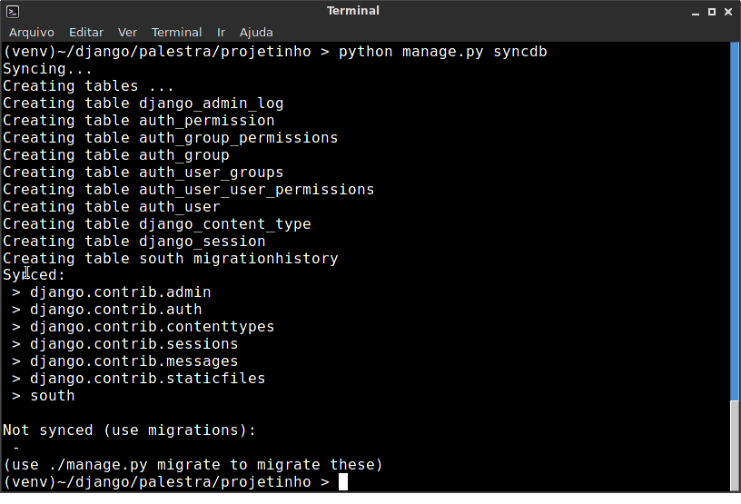The image size is (741, 504).
Task: Click the 'django.contrib.contenttypes' line
Action: point(143,327)
